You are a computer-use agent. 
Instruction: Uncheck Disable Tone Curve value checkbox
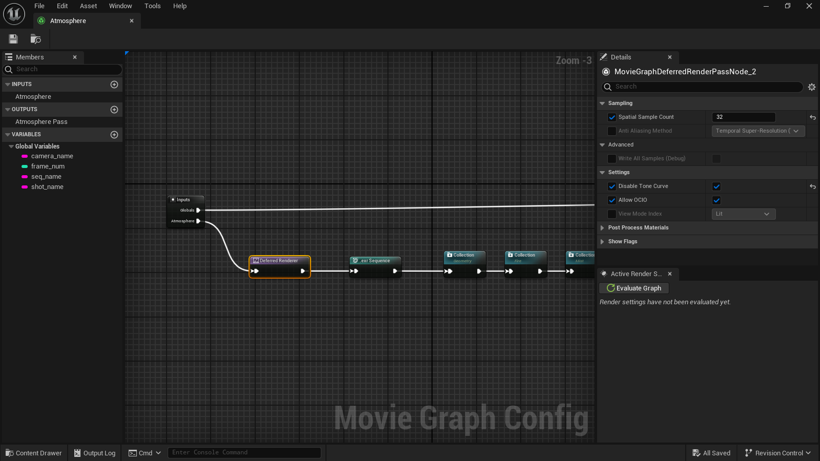pyautogui.click(x=716, y=186)
